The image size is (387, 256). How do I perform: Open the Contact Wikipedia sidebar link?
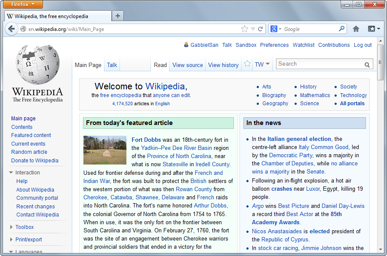[x=37, y=215]
